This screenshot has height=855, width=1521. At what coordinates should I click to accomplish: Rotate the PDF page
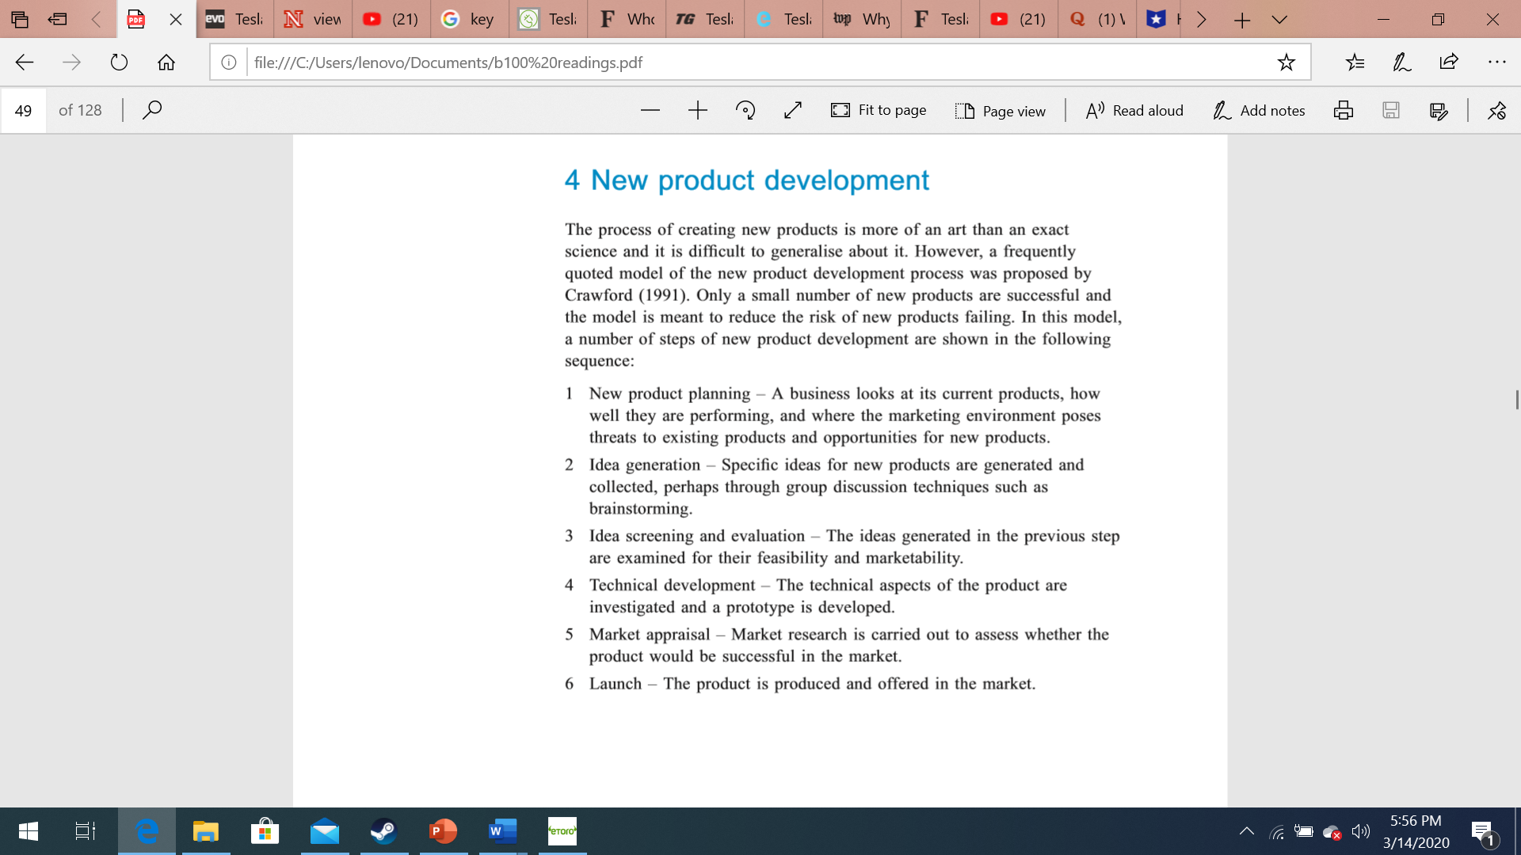(745, 111)
